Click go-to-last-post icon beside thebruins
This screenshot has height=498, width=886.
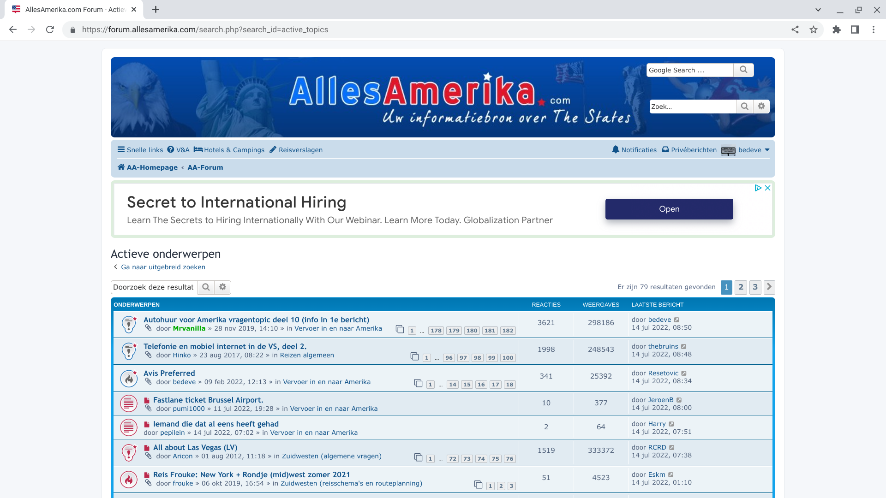(684, 347)
